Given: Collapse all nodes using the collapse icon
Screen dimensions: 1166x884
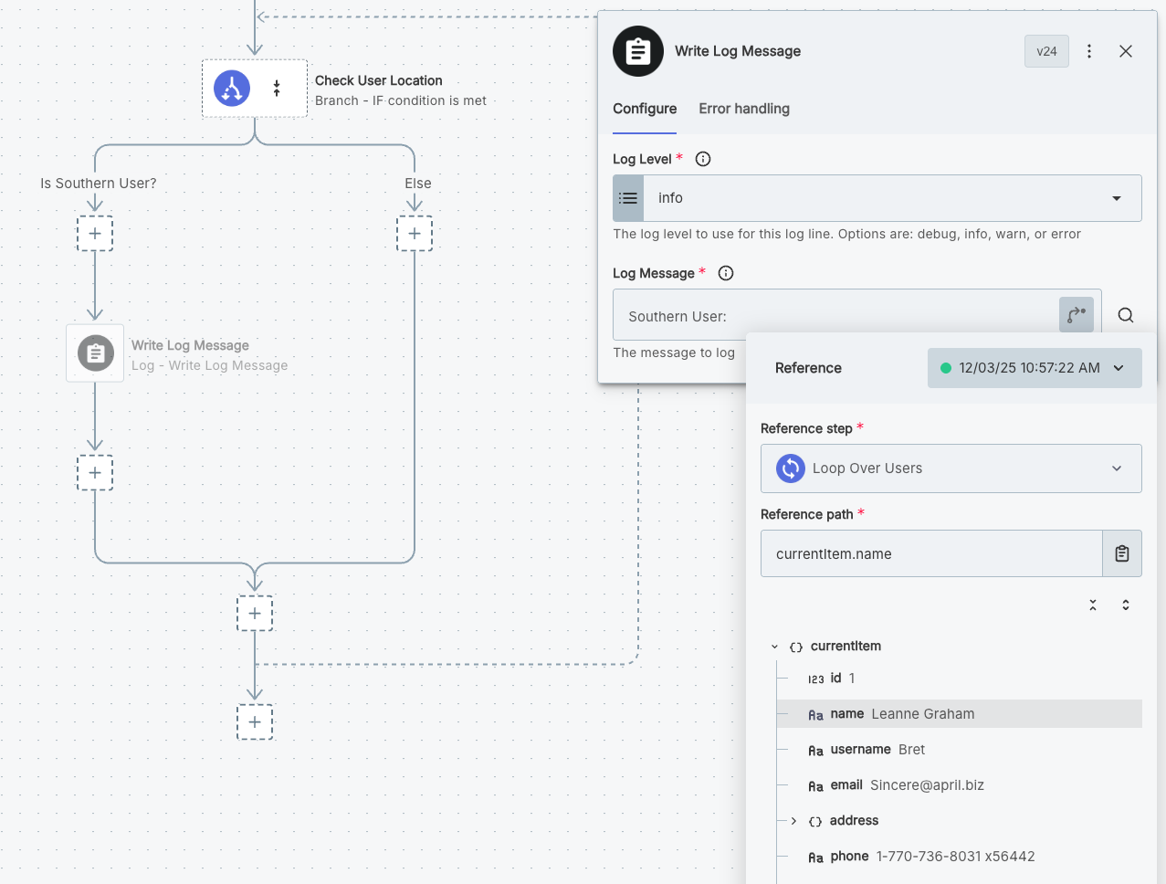Looking at the screenshot, I should [x=1093, y=605].
